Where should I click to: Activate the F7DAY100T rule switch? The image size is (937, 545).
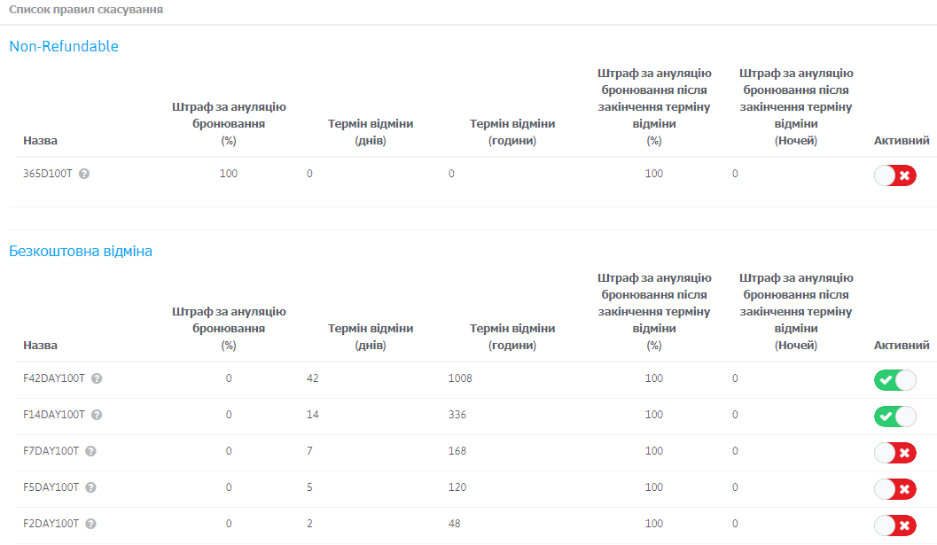[894, 453]
